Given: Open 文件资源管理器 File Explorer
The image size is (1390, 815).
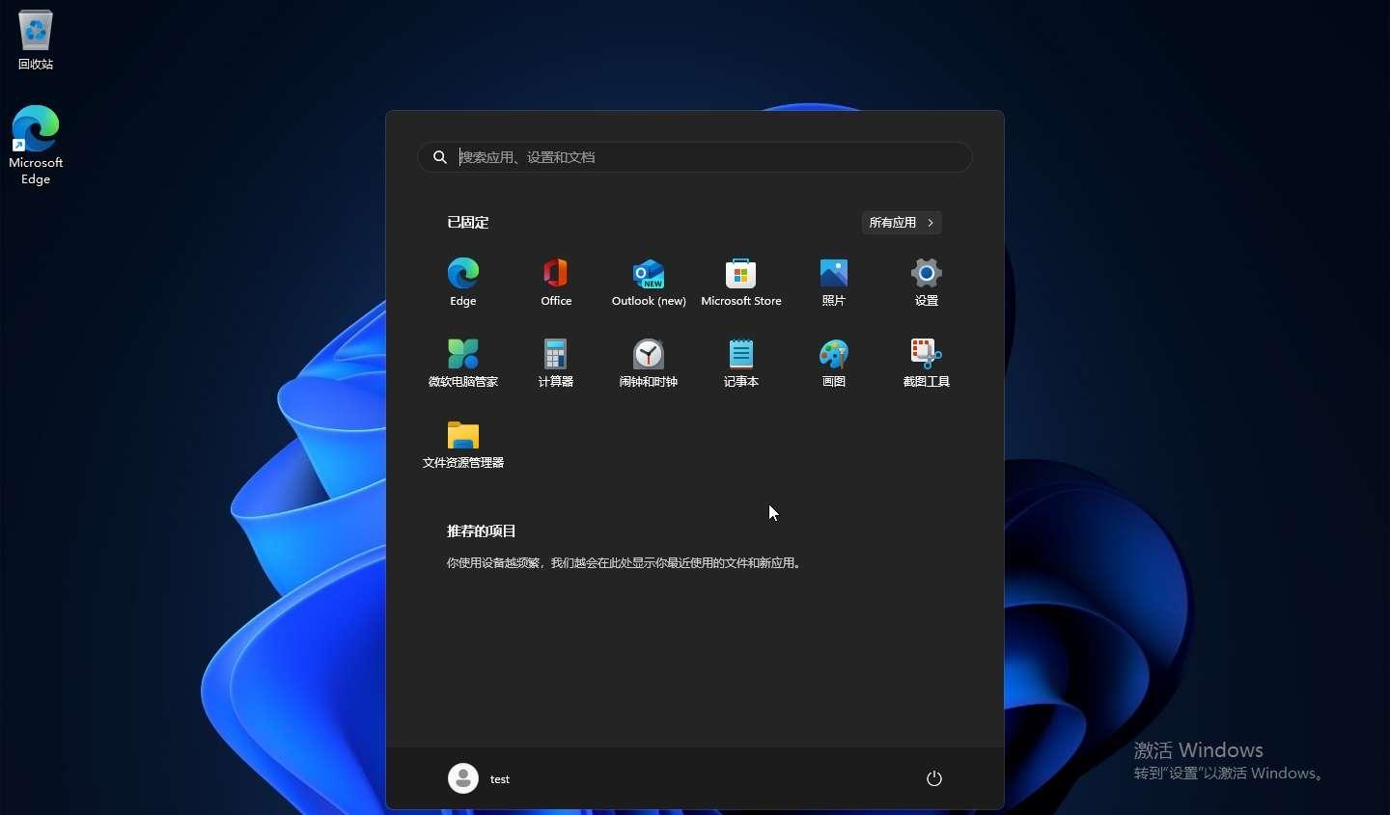Looking at the screenshot, I should [463, 444].
